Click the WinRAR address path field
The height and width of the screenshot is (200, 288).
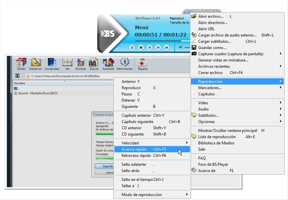[x=108, y=76]
